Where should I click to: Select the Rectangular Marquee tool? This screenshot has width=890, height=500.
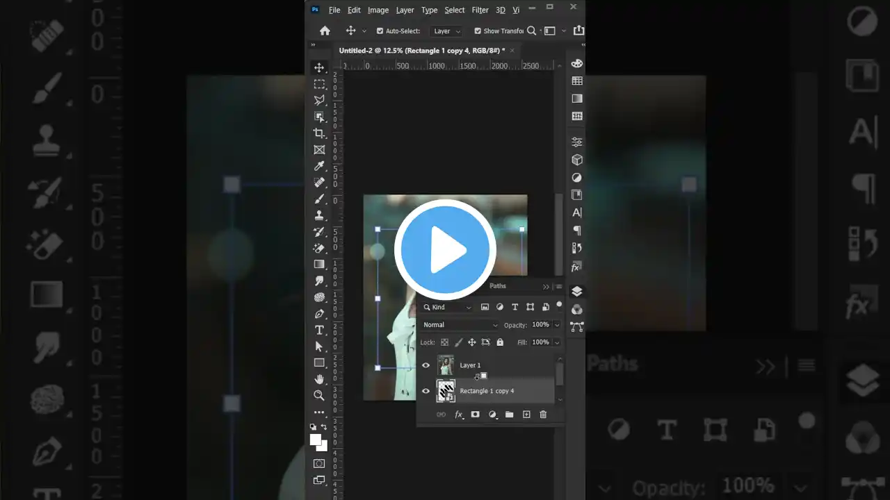(x=319, y=84)
